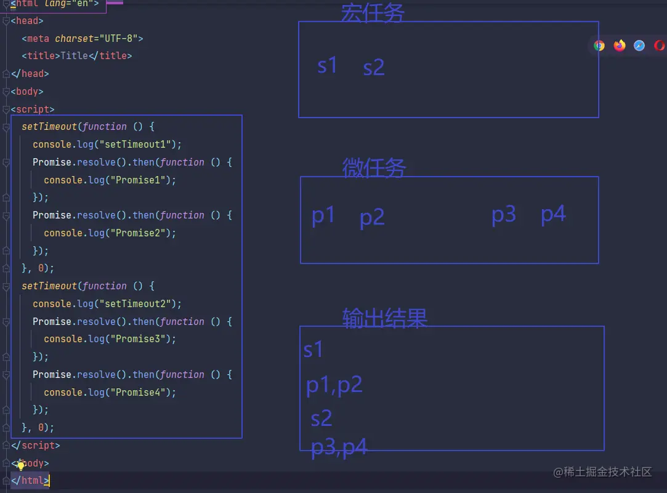Fold the script tag block
Viewport: 667px width, 493px height.
6,110
